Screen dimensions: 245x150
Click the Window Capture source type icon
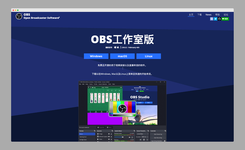pos(98,137)
